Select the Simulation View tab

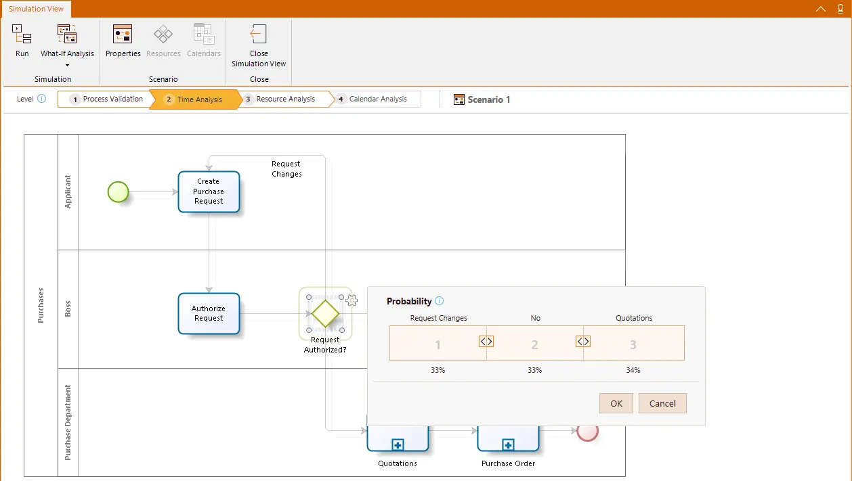pos(36,9)
